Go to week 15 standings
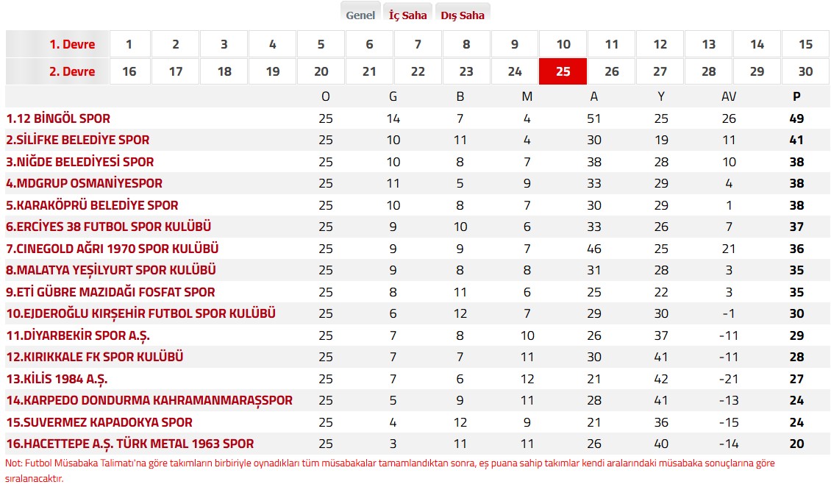 click(x=805, y=44)
